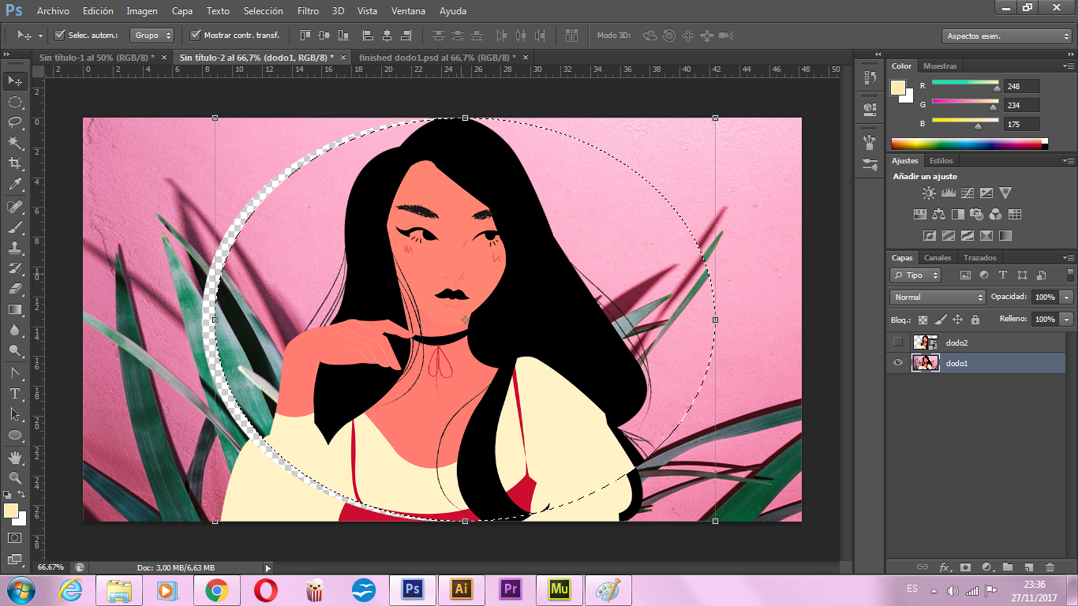The image size is (1078, 606).
Task: Show the dodo2 layer
Action: 897,342
